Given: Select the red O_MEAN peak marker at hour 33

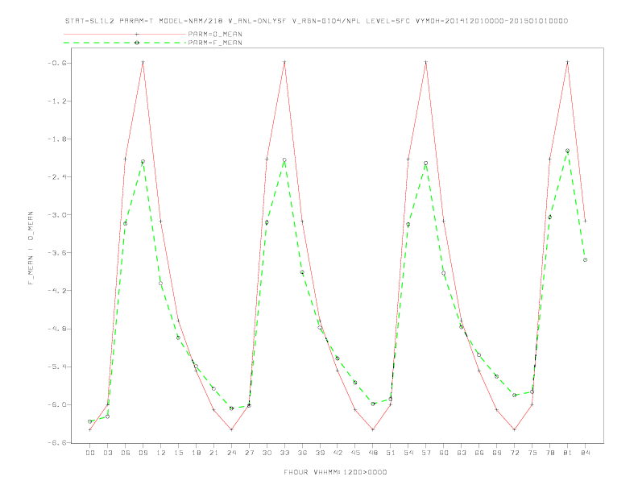Looking at the screenshot, I should (284, 62).
